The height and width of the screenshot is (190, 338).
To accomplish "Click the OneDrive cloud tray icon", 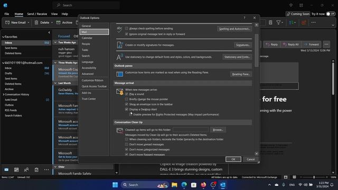I will click(x=277, y=185).
